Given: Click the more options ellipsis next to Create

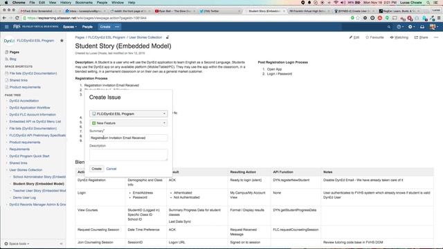Looking at the screenshot, I should (117, 27).
